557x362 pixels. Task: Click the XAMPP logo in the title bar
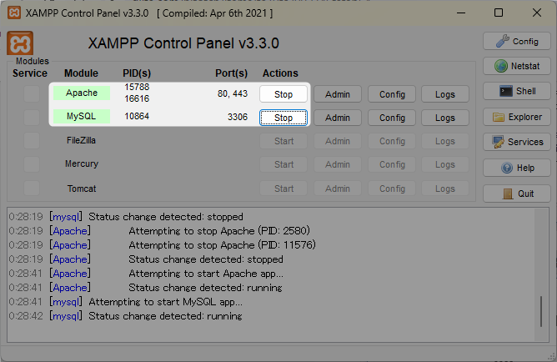click(x=14, y=13)
